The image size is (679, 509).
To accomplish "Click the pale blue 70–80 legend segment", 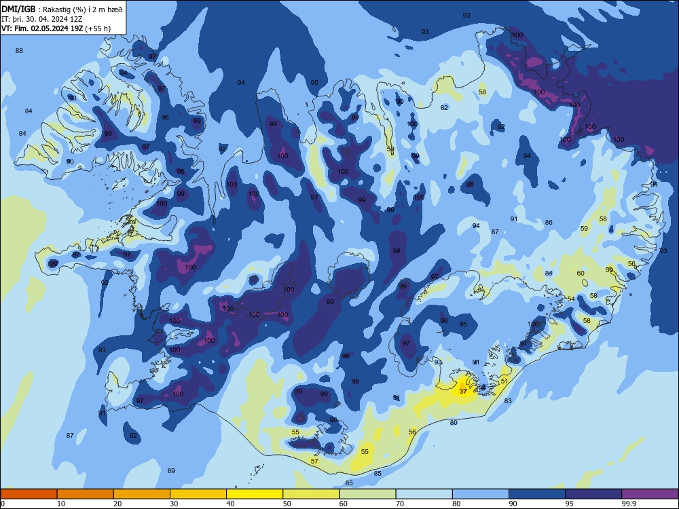I will click(424, 494).
